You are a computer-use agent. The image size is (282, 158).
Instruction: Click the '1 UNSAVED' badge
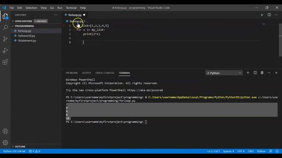click(x=41, y=21)
